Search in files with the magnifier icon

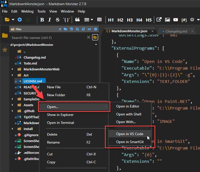77,29
